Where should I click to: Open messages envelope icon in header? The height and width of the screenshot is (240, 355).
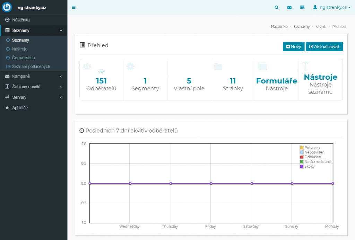pyautogui.click(x=289, y=7)
